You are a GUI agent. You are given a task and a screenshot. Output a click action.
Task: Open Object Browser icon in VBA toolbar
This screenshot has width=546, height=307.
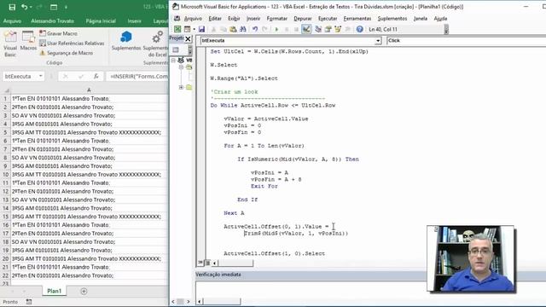pos(338,29)
